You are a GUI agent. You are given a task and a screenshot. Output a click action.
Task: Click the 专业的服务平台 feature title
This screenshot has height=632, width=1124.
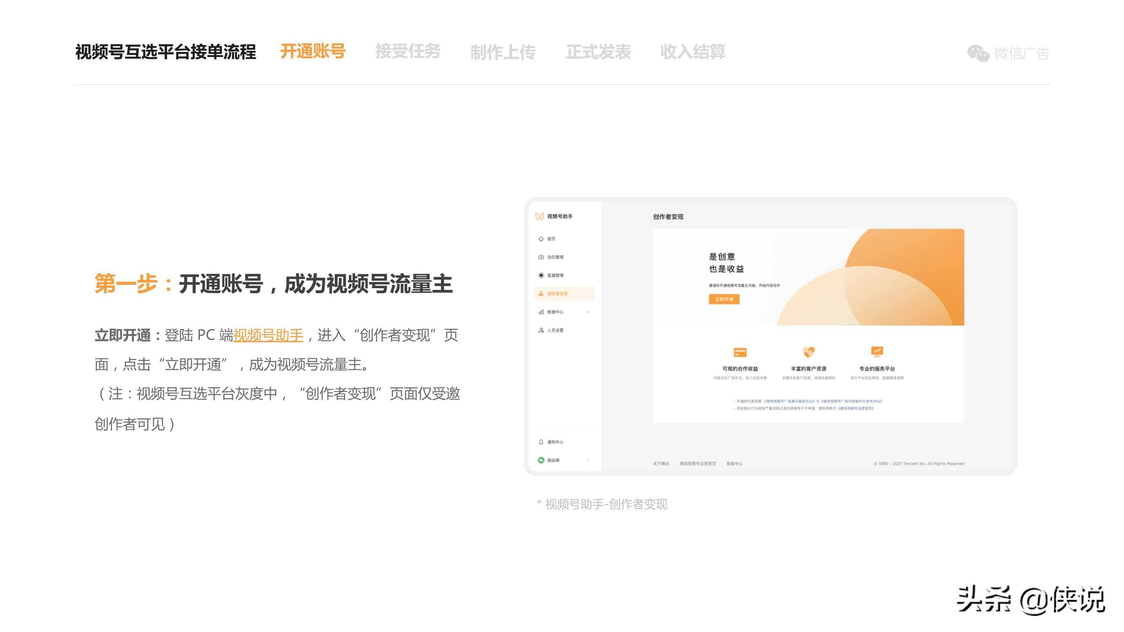point(877,369)
